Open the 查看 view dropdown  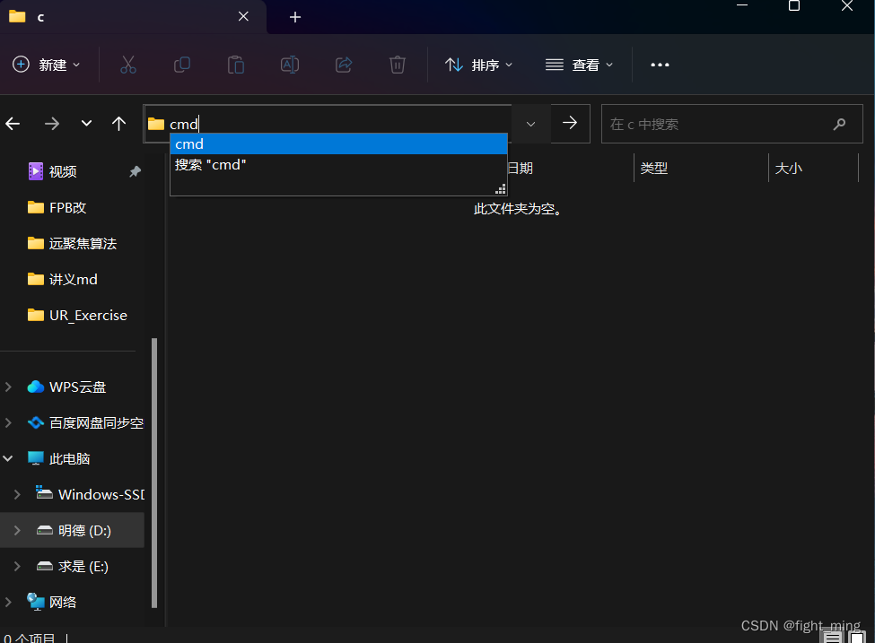(579, 65)
